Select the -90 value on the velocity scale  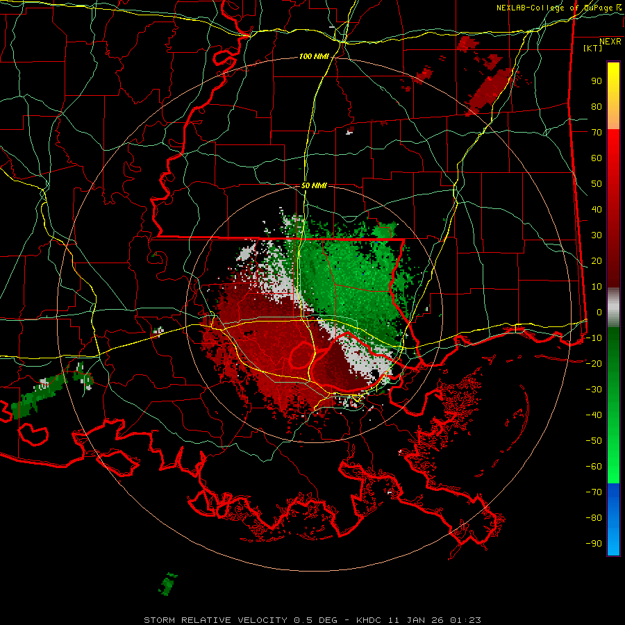(x=594, y=544)
